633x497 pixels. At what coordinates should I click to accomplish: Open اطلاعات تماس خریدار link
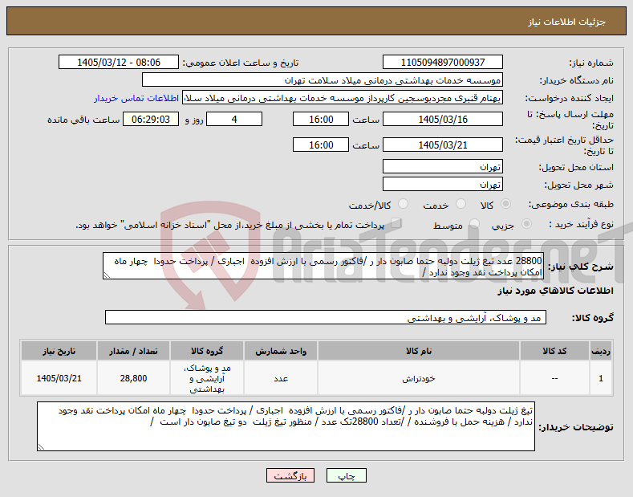point(136,98)
